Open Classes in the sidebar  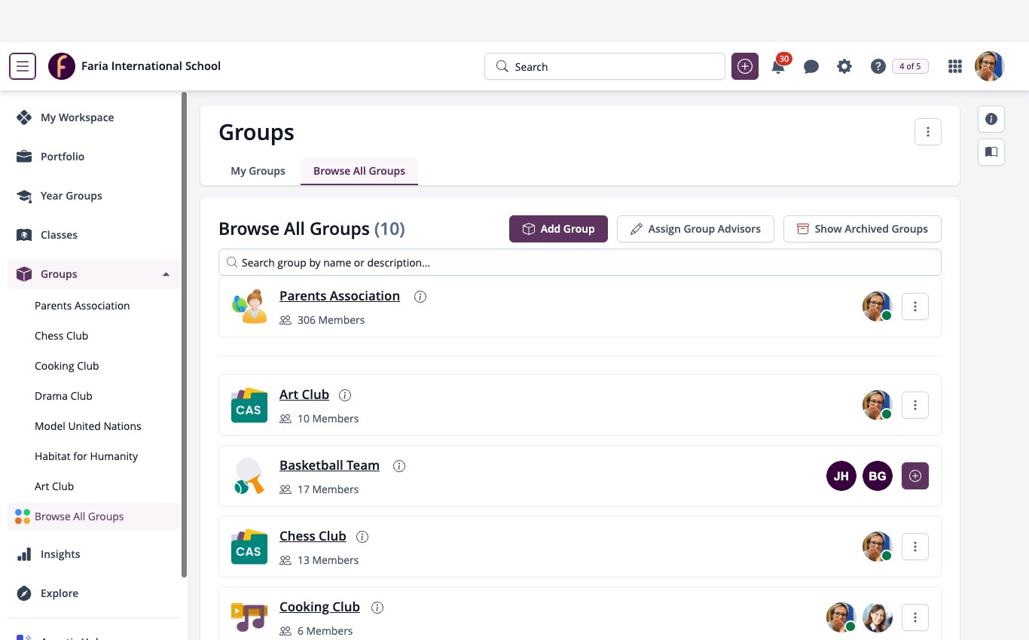click(x=93, y=235)
